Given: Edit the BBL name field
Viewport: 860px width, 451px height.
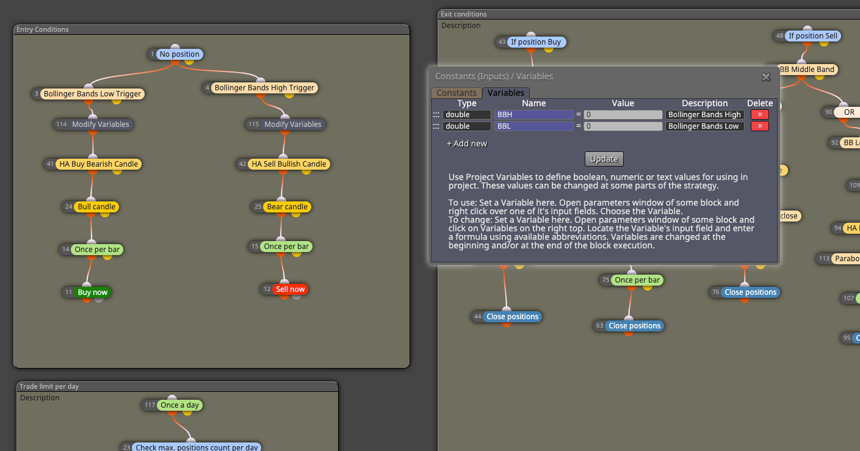Looking at the screenshot, I should tap(534, 126).
